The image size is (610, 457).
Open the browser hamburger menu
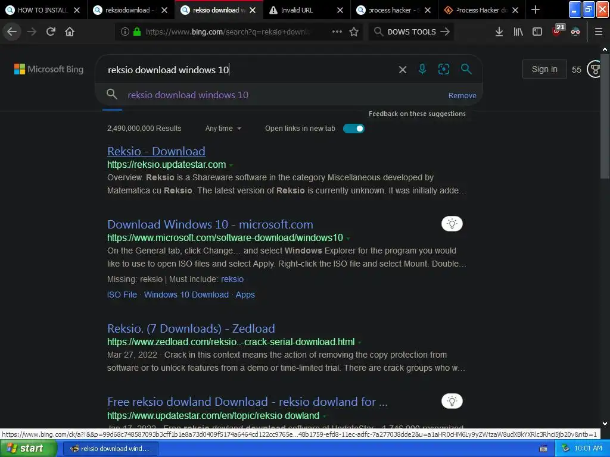[x=598, y=32]
